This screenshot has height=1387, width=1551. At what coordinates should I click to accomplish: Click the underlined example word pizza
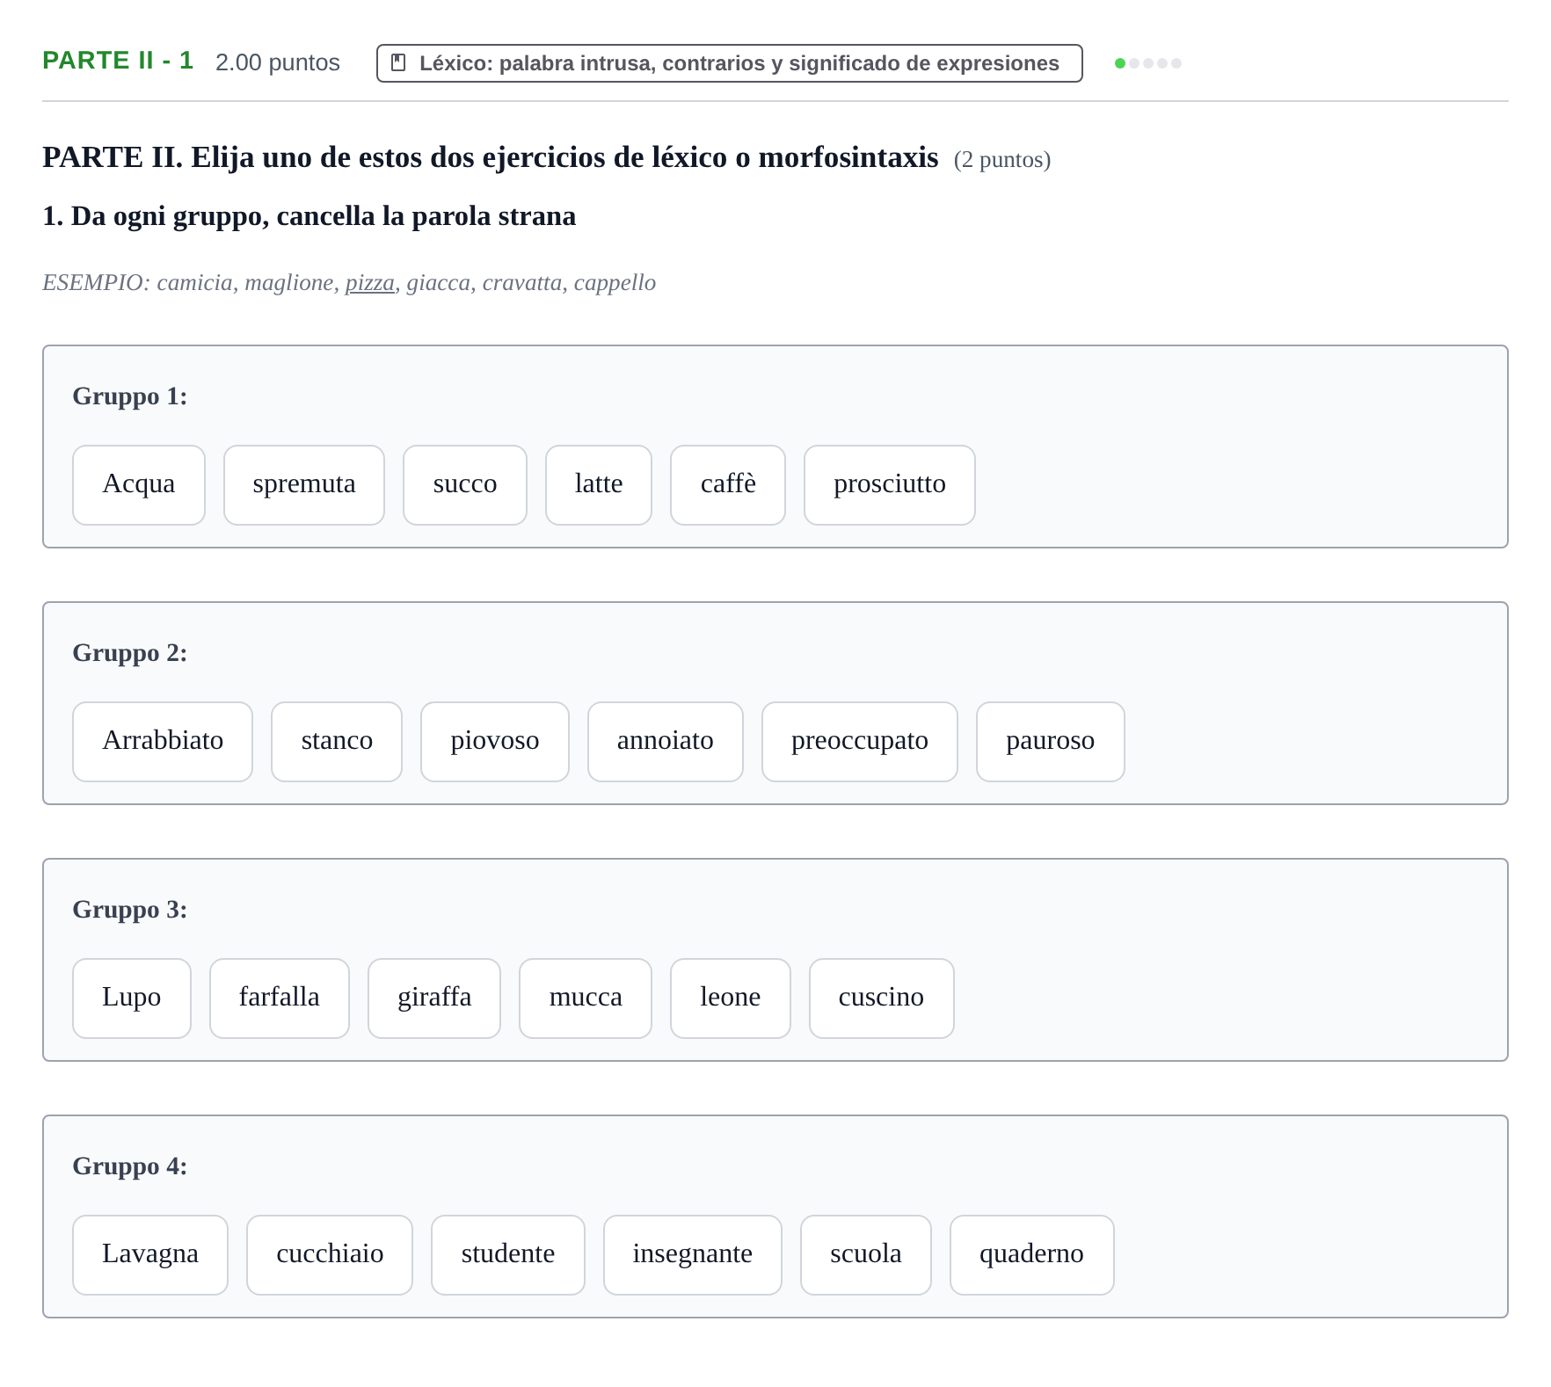pyautogui.click(x=370, y=283)
